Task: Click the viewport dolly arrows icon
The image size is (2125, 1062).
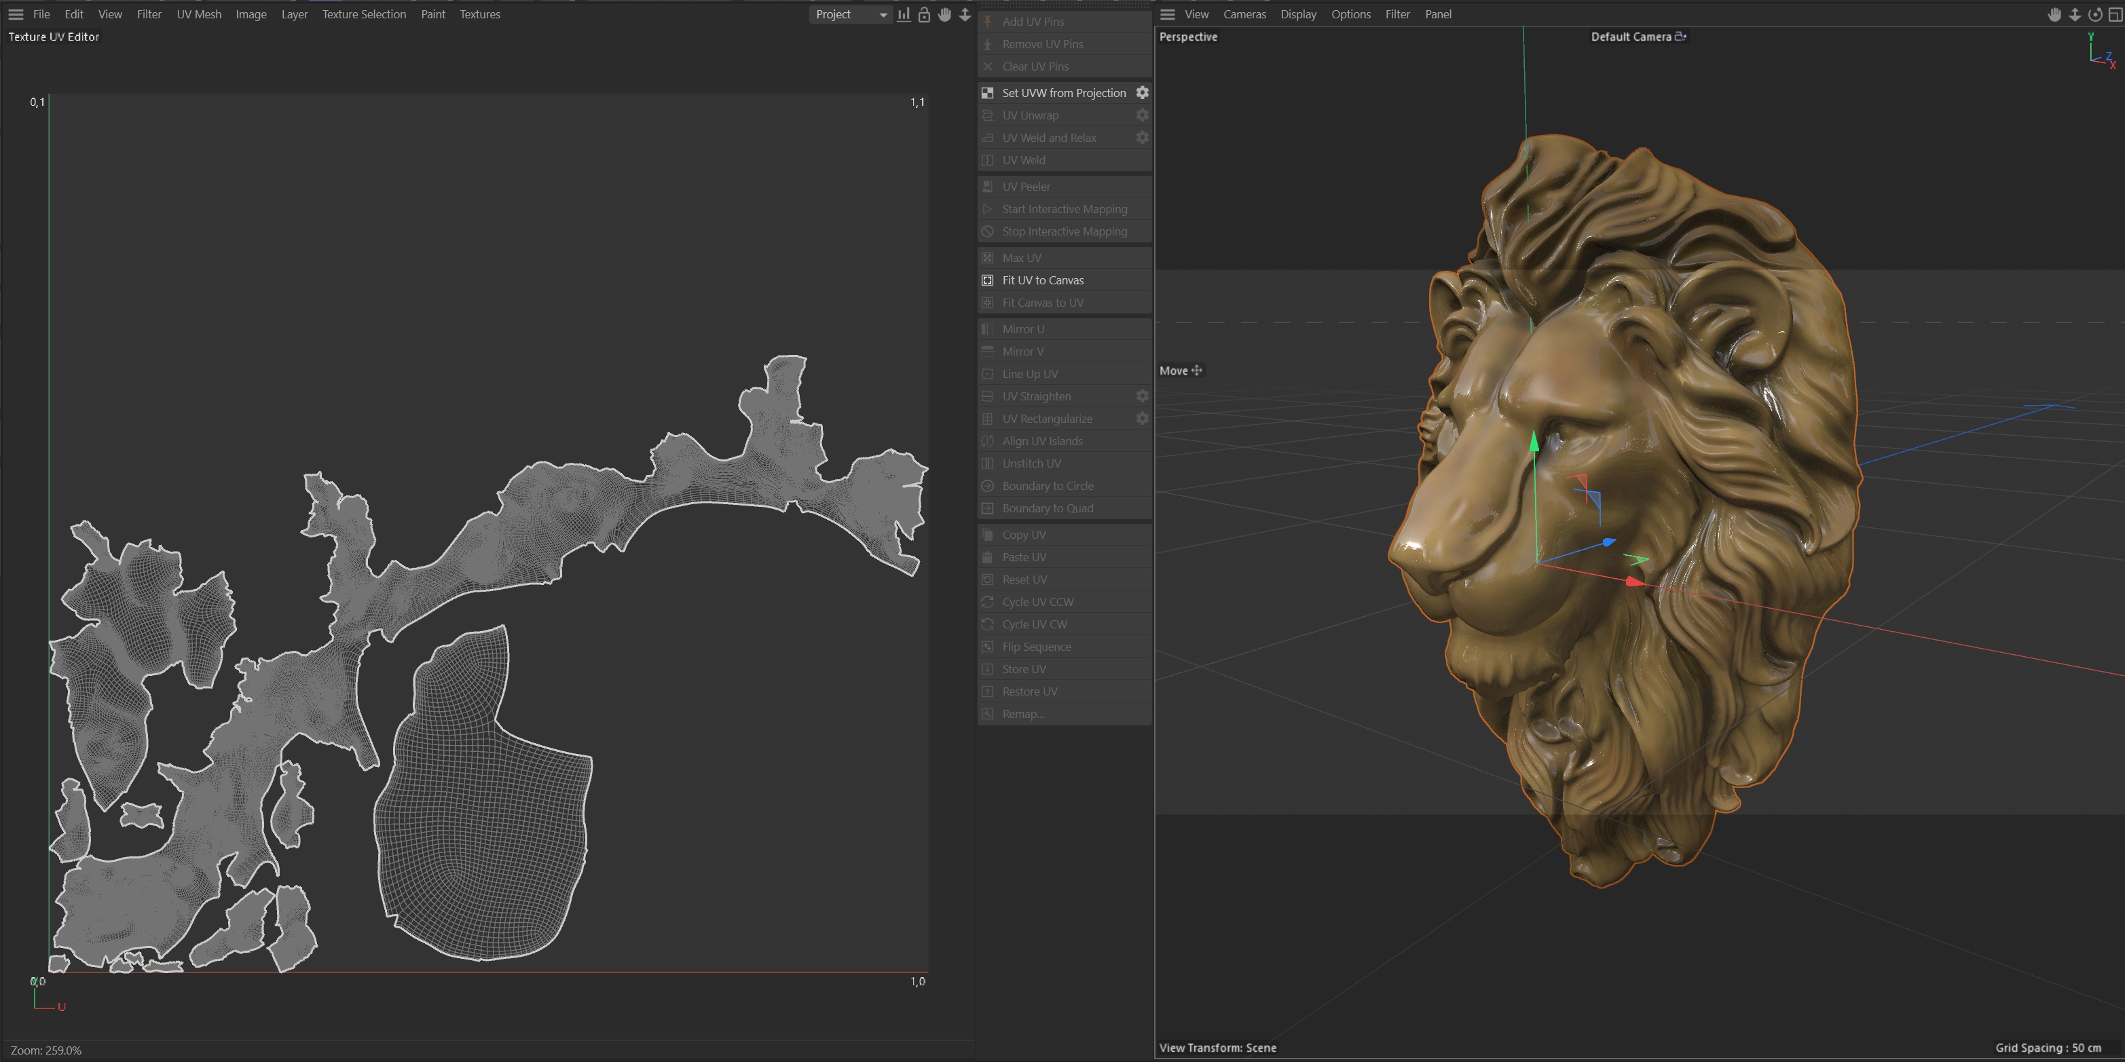Action: tap(2075, 14)
